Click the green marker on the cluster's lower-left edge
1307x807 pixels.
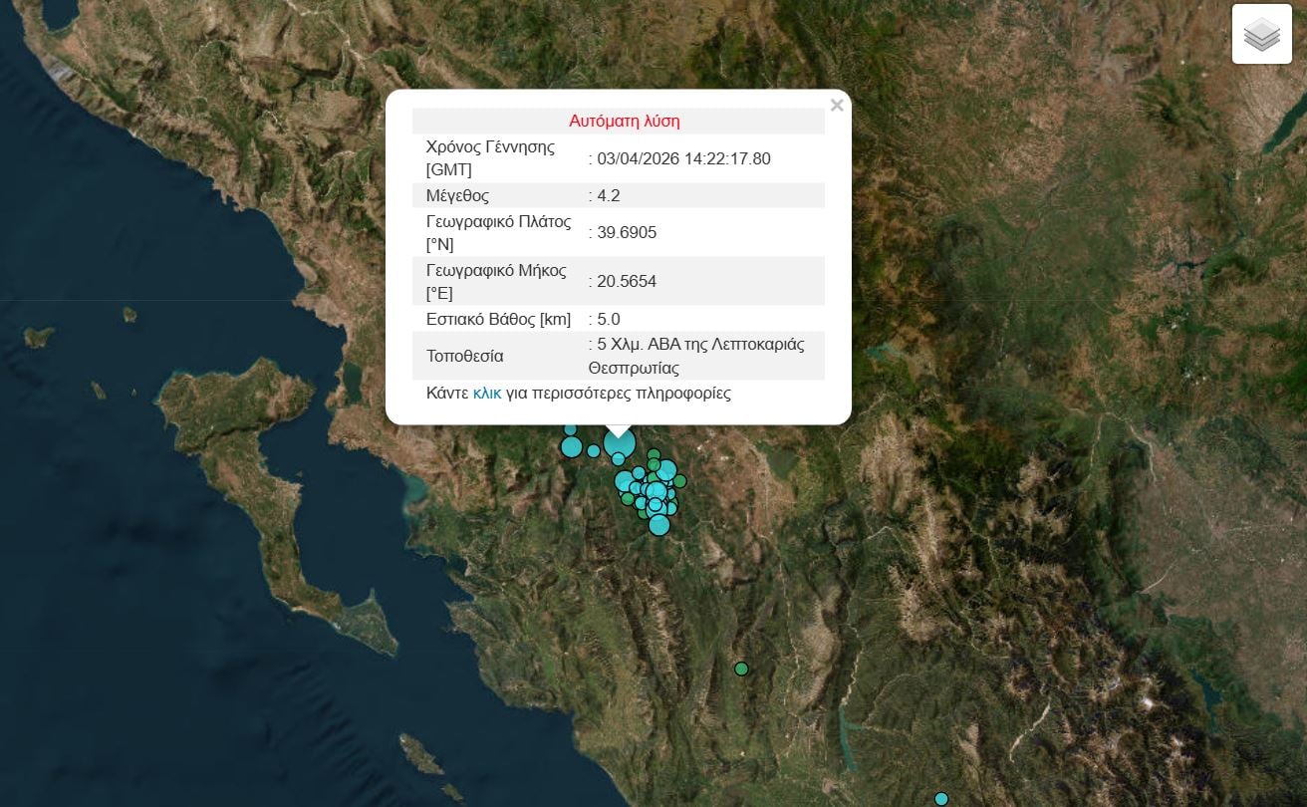click(x=629, y=500)
